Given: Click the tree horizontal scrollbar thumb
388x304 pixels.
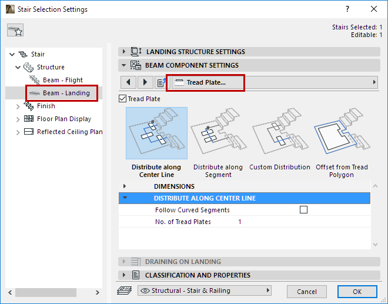Looking at the screenshot, I should pos(46,293).
